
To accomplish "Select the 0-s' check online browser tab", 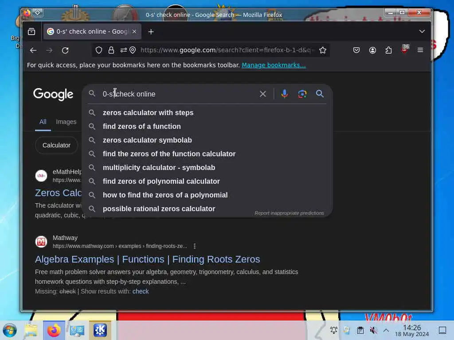I will [92, 31].
